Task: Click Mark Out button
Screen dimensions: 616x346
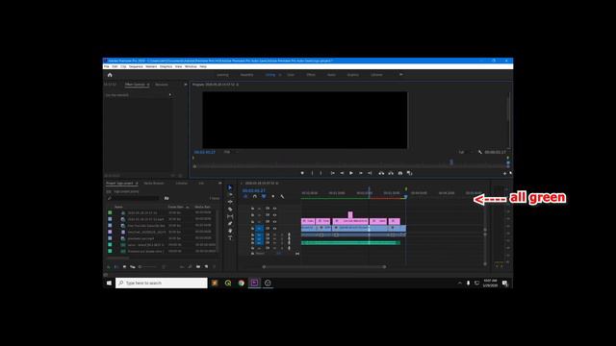Action: [x=321, y=173]
